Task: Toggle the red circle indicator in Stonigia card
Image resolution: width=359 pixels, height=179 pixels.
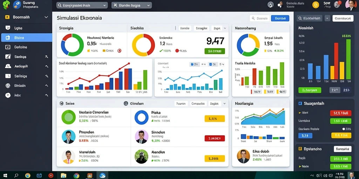Action: pyautogui.click(x=119, y=51)
